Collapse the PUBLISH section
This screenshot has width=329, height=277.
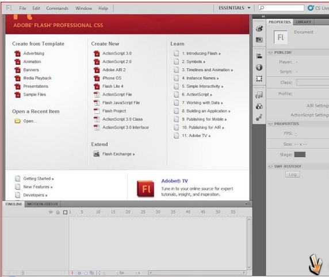(x=270, y=53)
